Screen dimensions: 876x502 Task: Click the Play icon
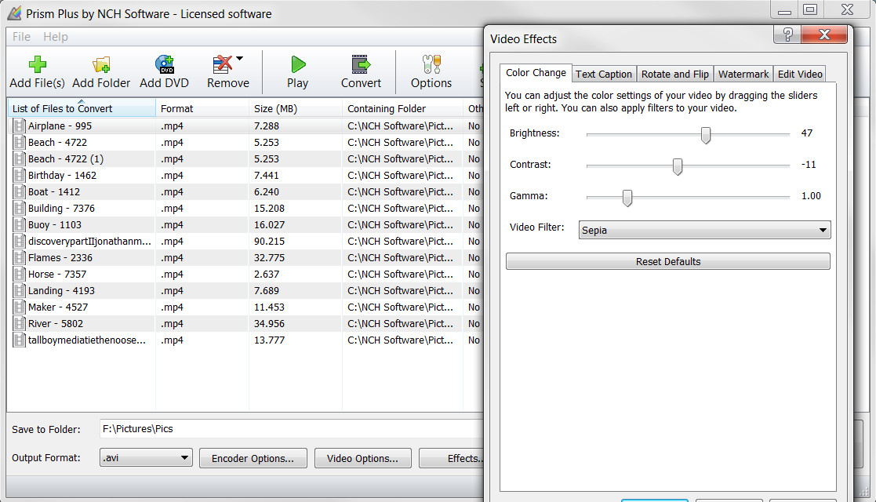pyautogui.click(x=297, y=63)
